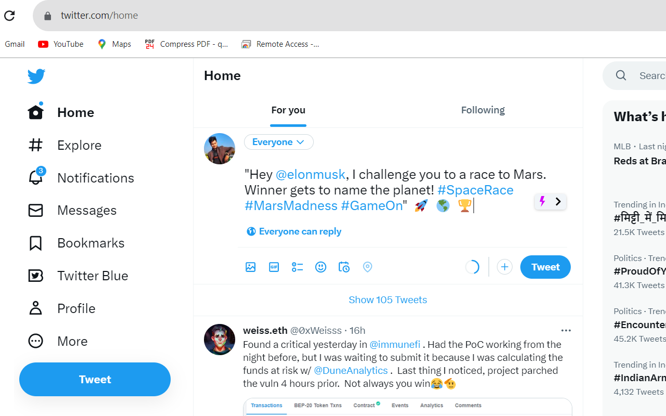View your Bookmarks
The image size is (666, 416).
coord(91,243)
